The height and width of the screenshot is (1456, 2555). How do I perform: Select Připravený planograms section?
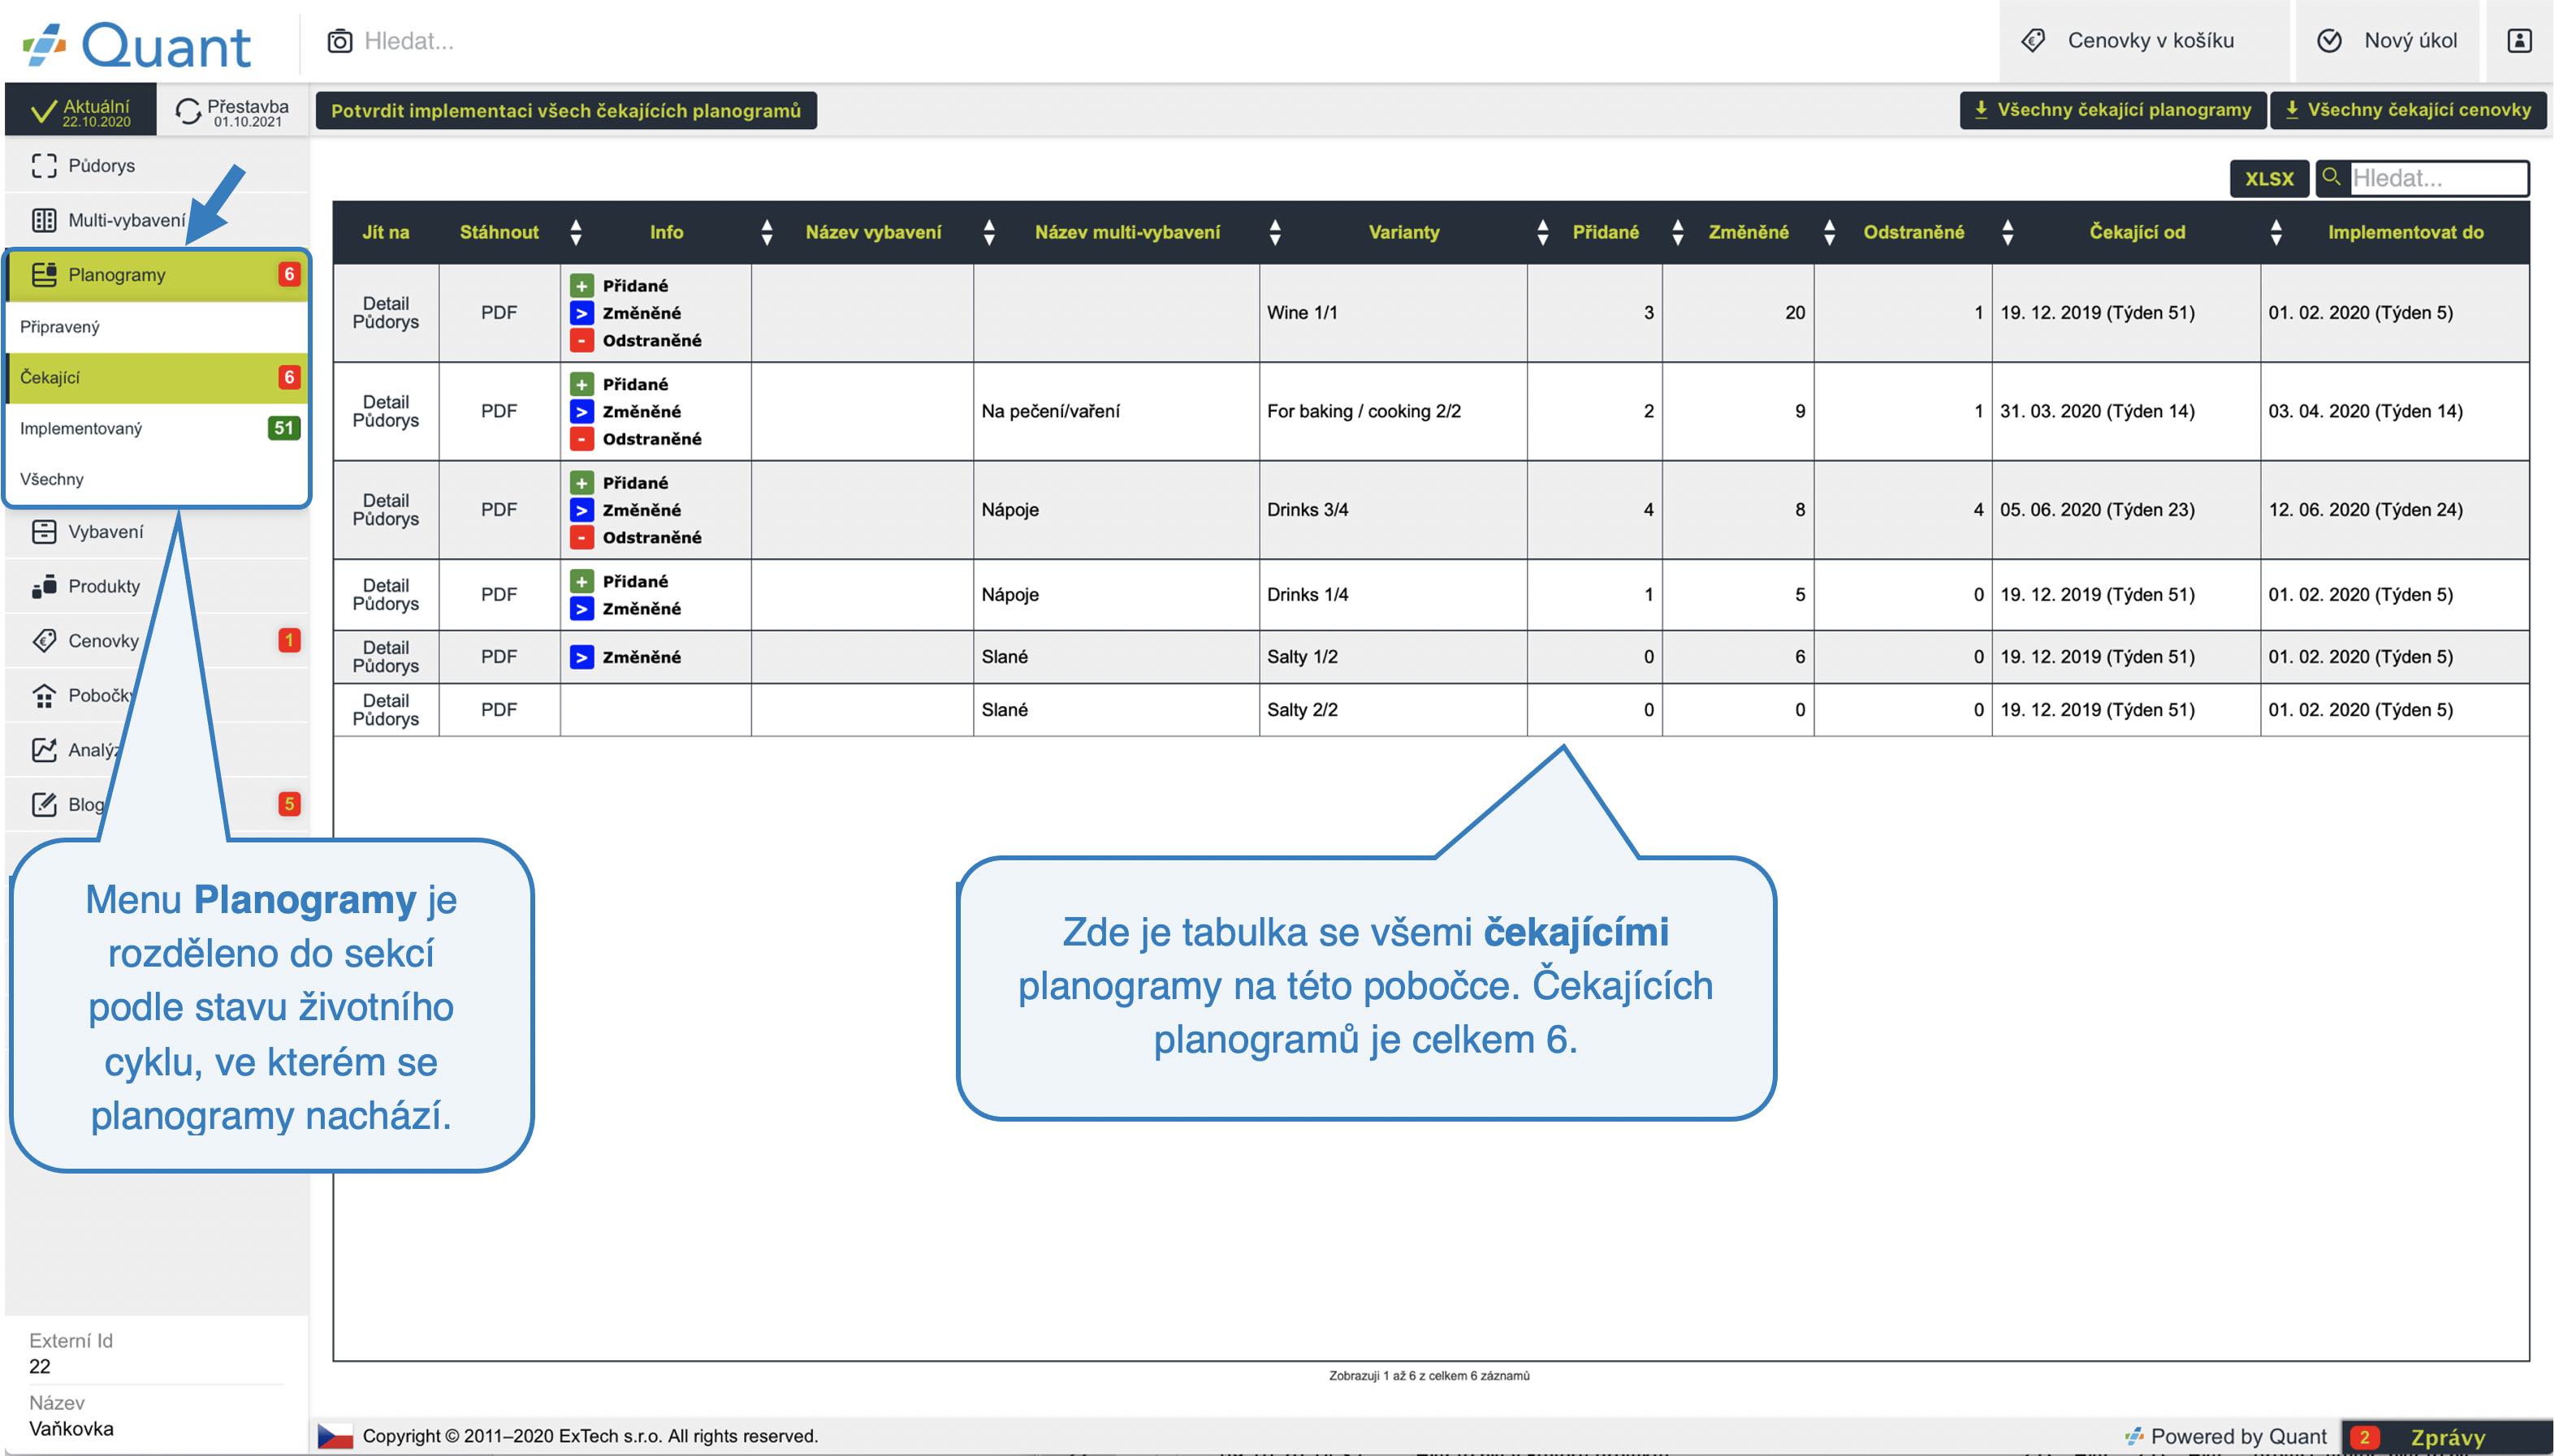click(x=60, y=327)
